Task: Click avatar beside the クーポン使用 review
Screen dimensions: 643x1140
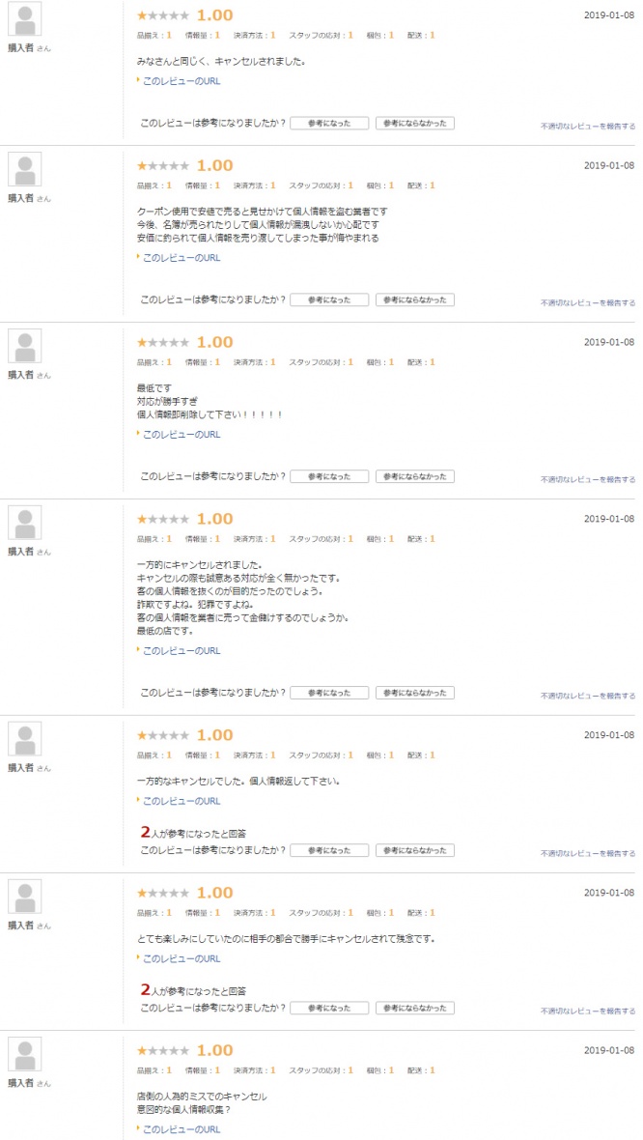Action: coord(24,169)
